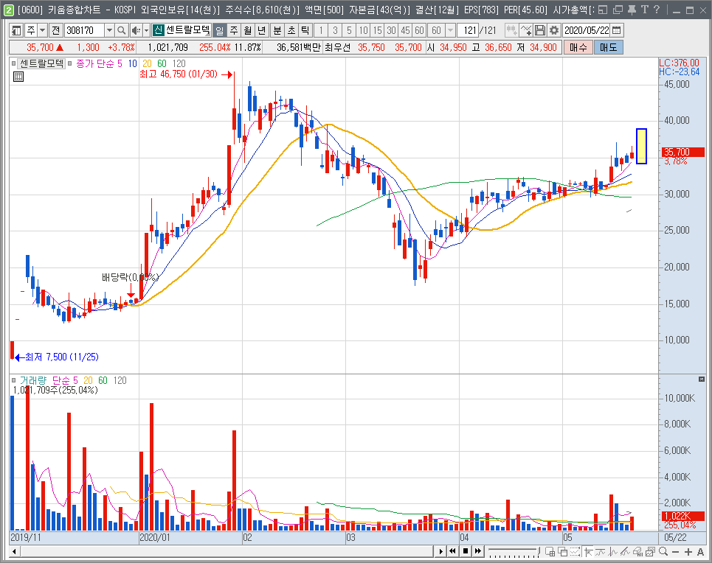
Task: Toggle the left side panel icon
Action: click(x=16, y=30)
